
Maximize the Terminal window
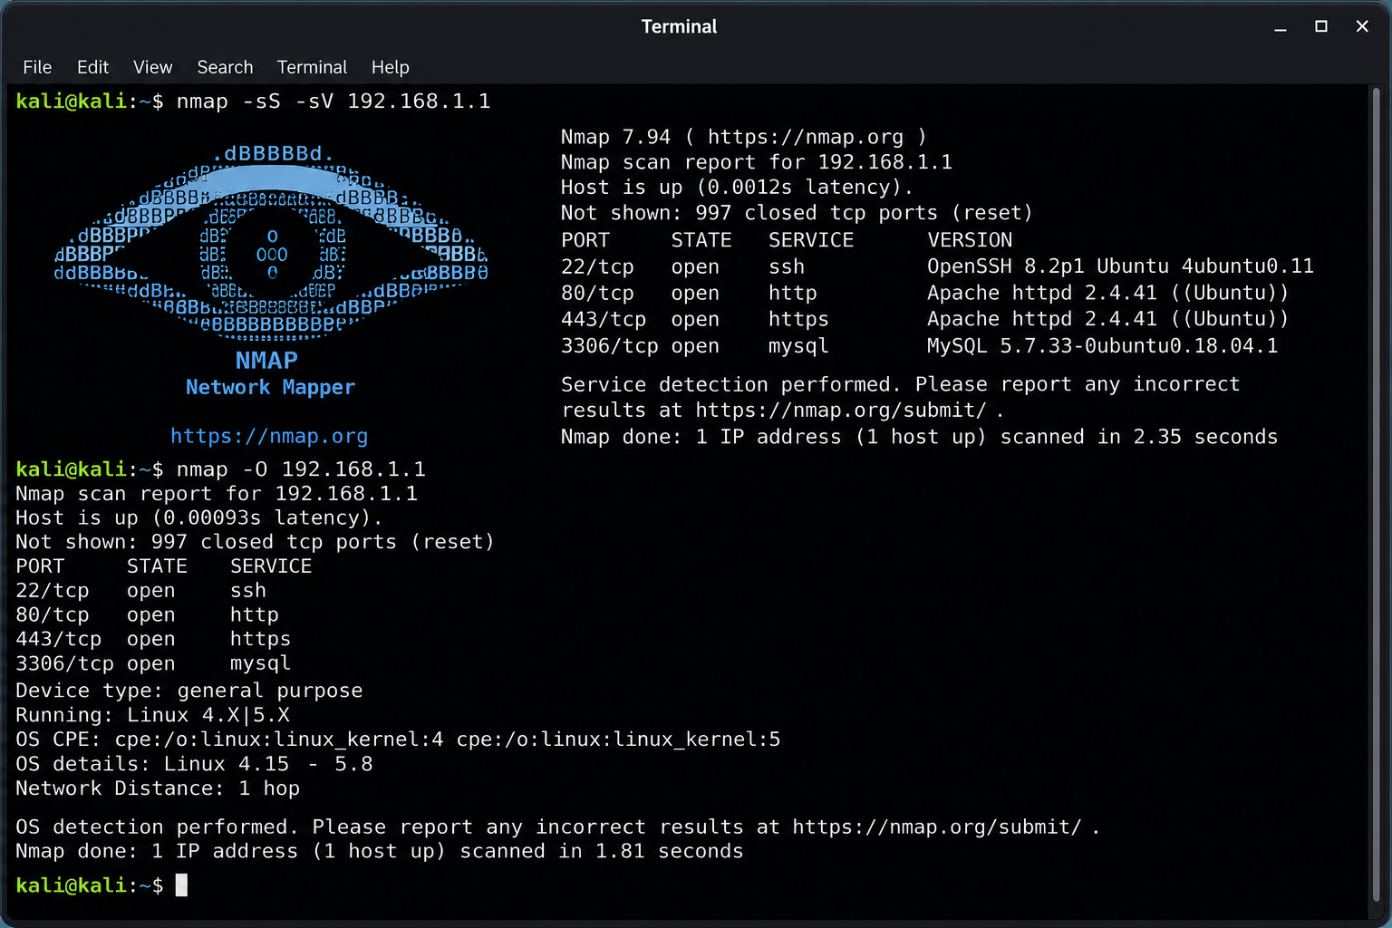point(1321,26)
